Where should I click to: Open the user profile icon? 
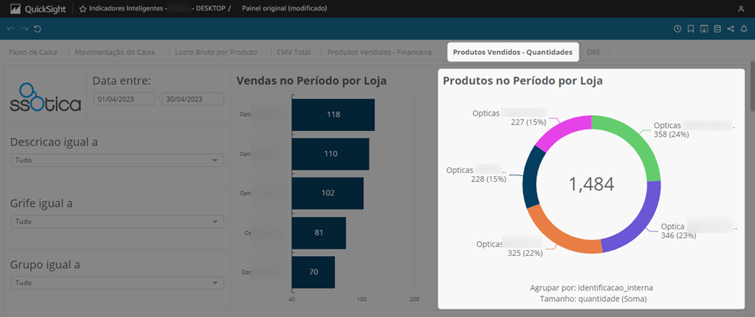click(x=741, y=8)
